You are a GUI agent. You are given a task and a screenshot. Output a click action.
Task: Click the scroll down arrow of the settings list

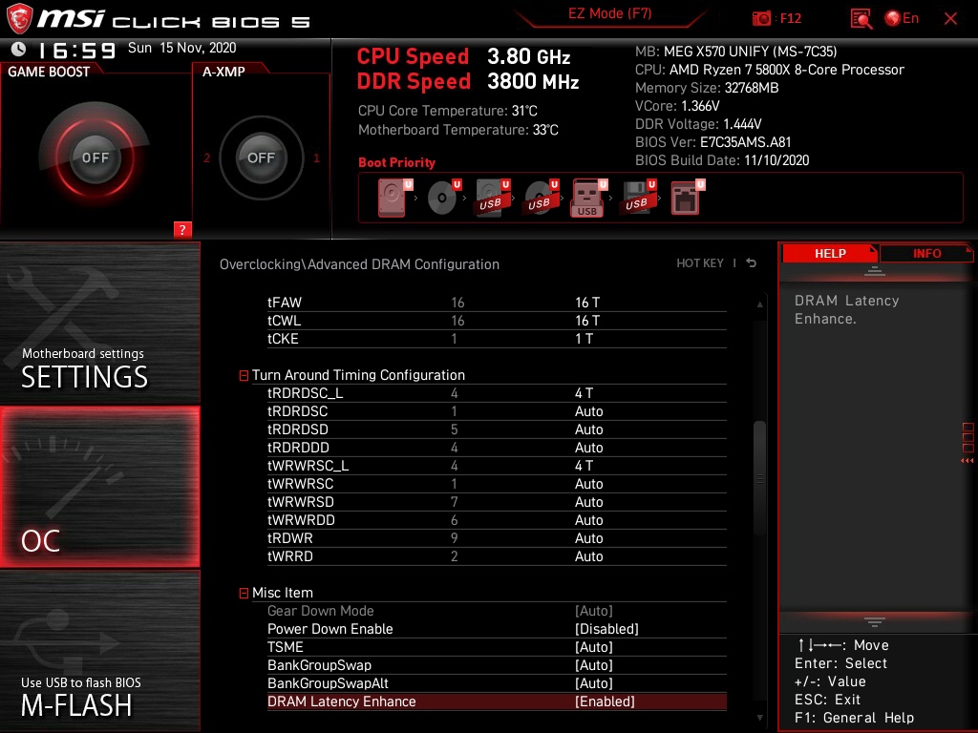(759, 718)
